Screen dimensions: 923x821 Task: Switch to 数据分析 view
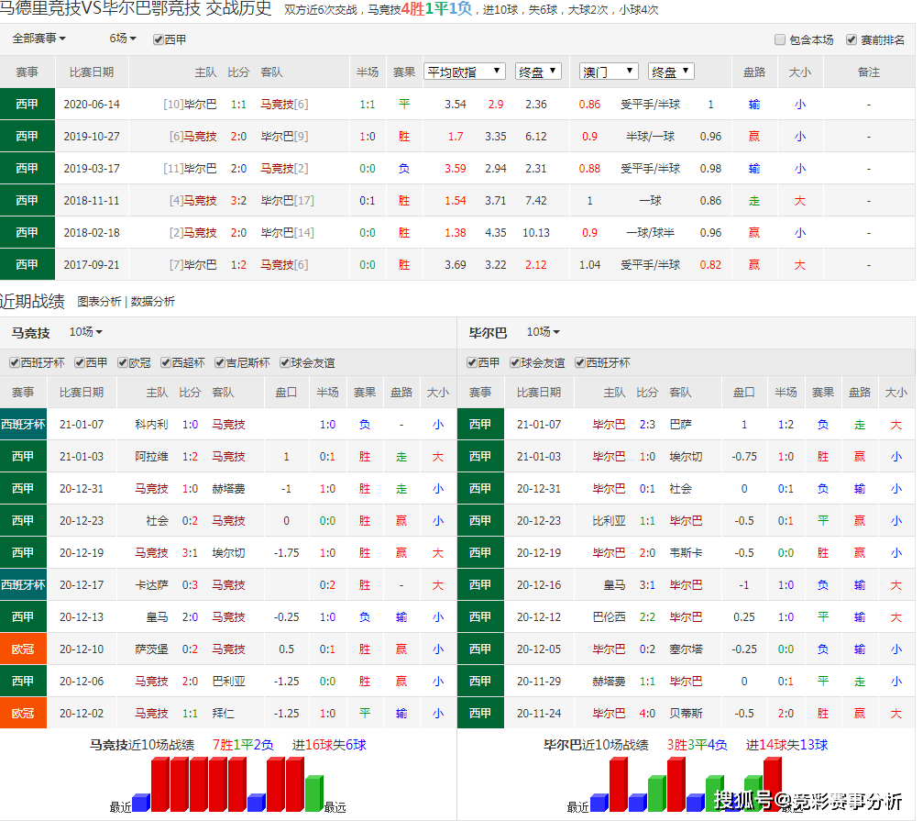pyautogui.click(x=152, y=302)
